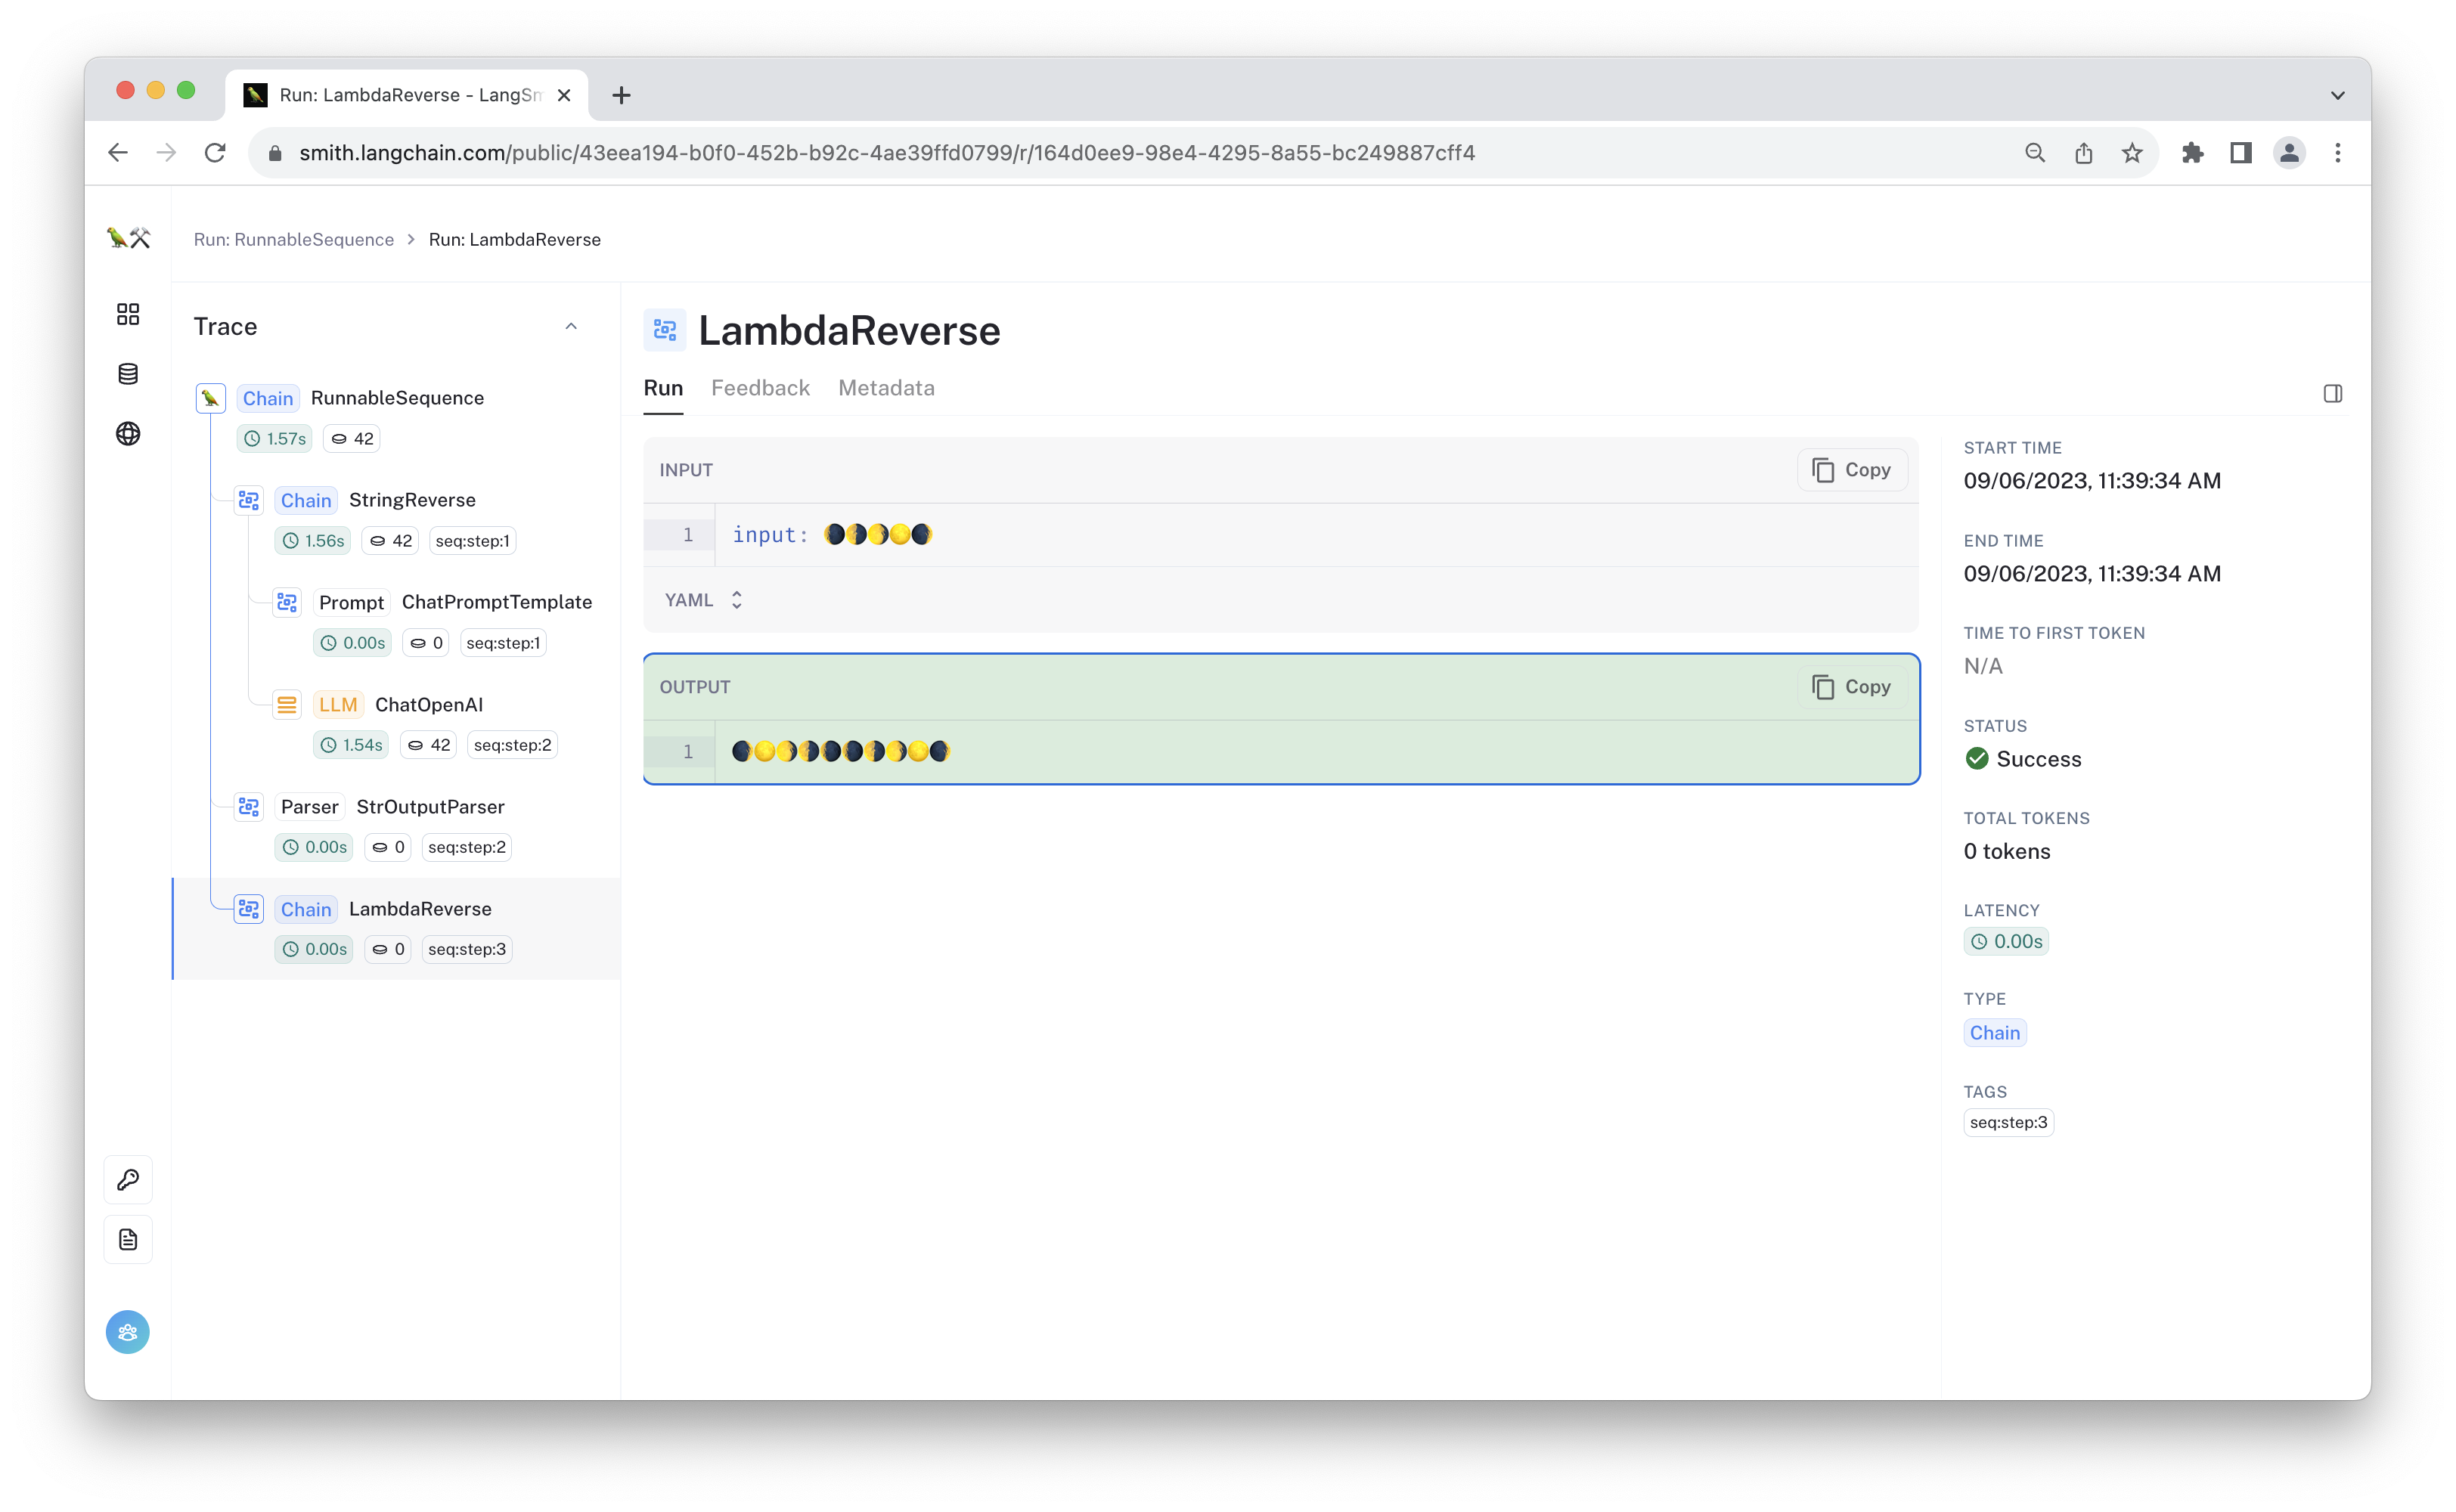
Task: Open the Hub globe icon in sidebar
Action: [x=128, y=434]
